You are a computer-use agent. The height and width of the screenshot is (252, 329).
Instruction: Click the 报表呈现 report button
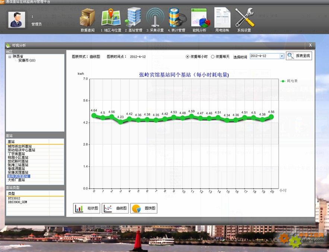299,56
